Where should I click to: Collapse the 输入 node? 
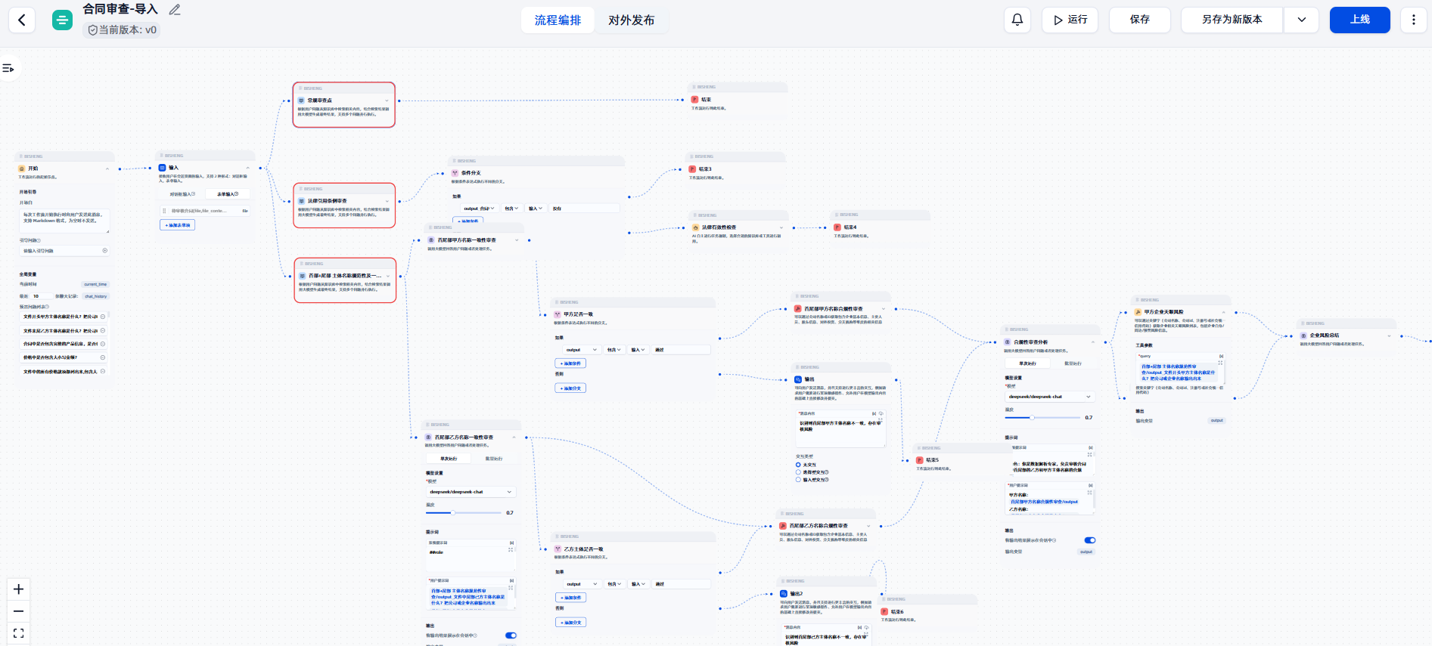pos(249,168)
